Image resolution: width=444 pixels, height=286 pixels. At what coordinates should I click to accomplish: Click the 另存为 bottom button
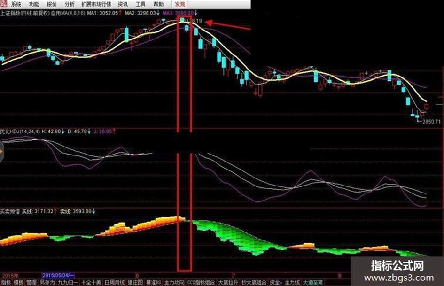click(47, 282)
